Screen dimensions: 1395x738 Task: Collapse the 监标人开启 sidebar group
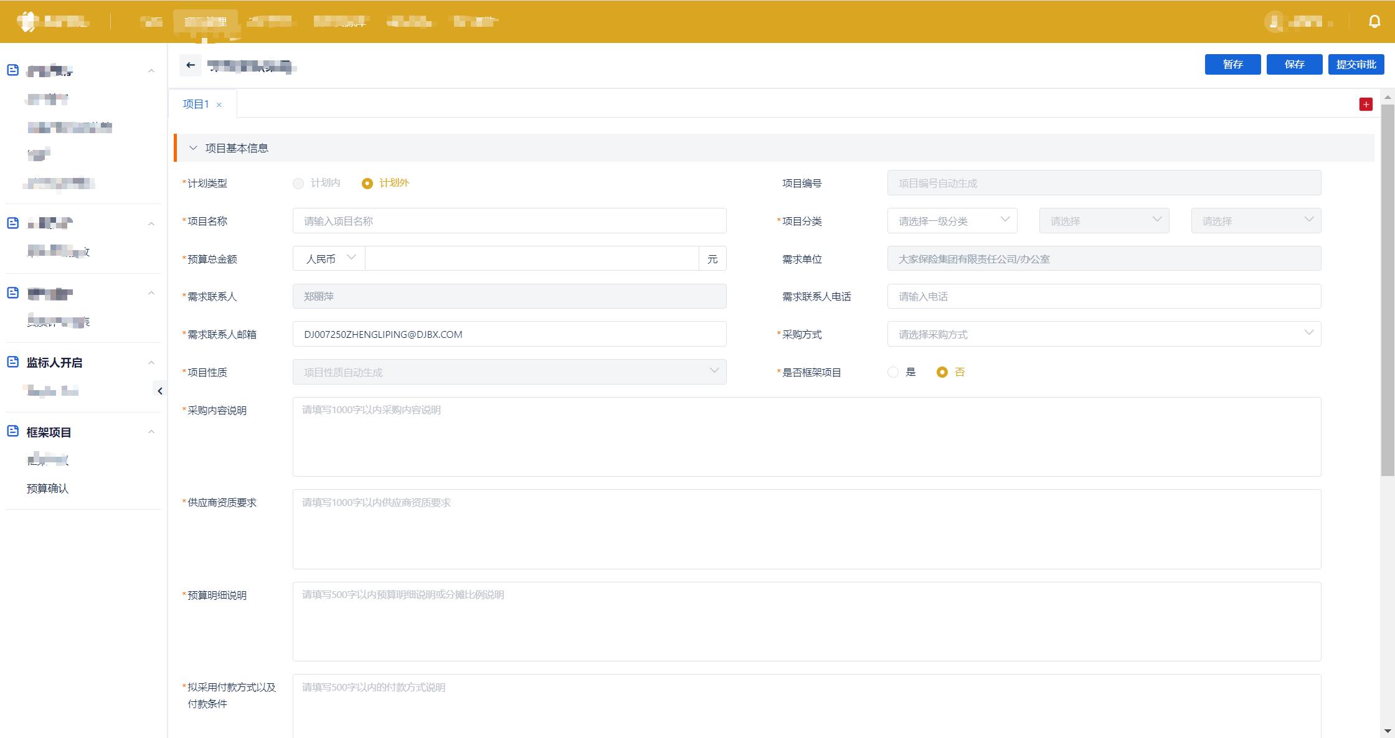[x=151, y=363]
